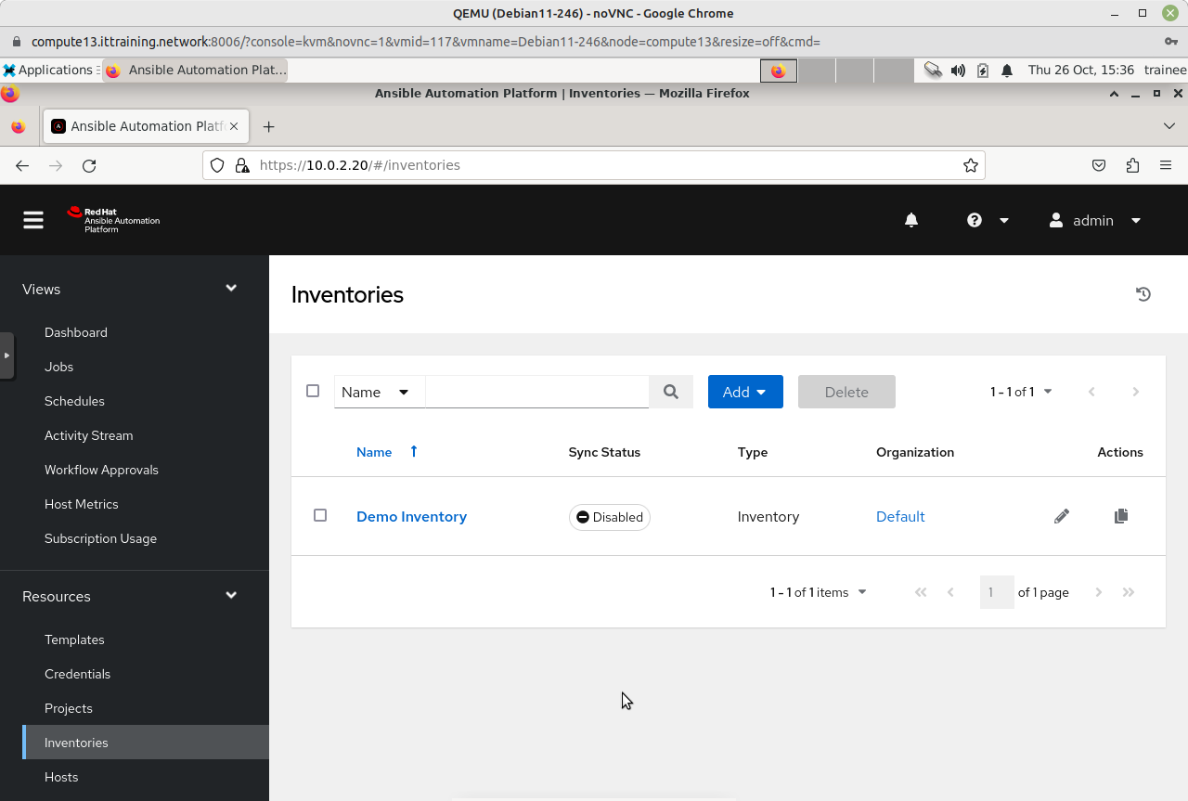Click the Thu 26 Oct clock
Screen dimensions: 1188x801
[1081, 70]
